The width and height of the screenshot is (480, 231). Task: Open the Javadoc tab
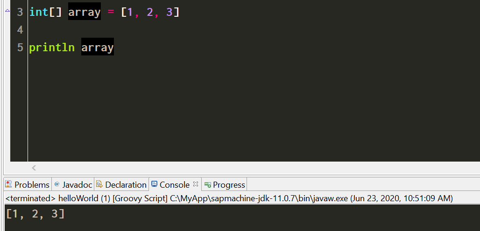73,184
